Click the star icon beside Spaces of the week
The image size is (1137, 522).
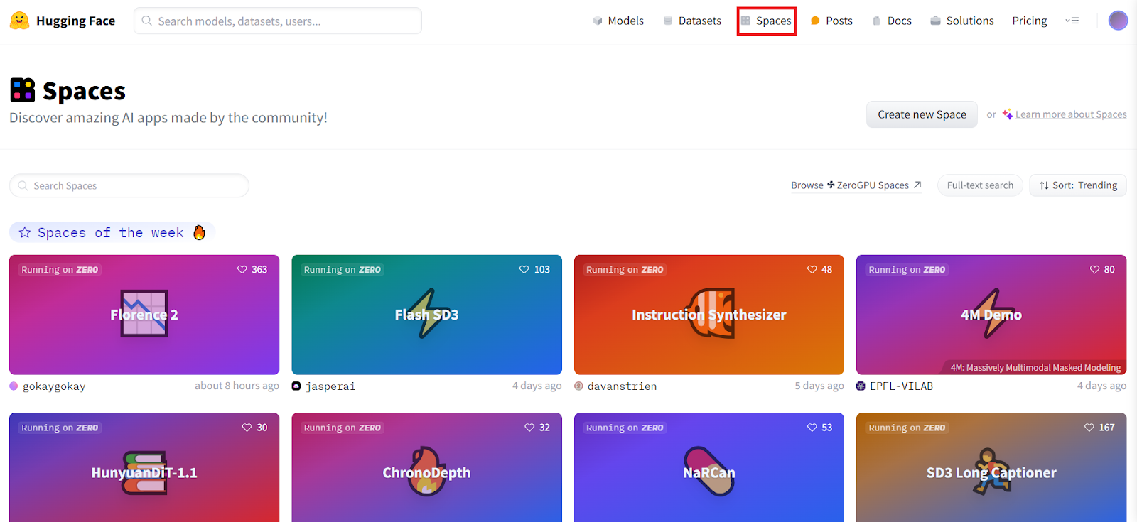tap(25, 232)
